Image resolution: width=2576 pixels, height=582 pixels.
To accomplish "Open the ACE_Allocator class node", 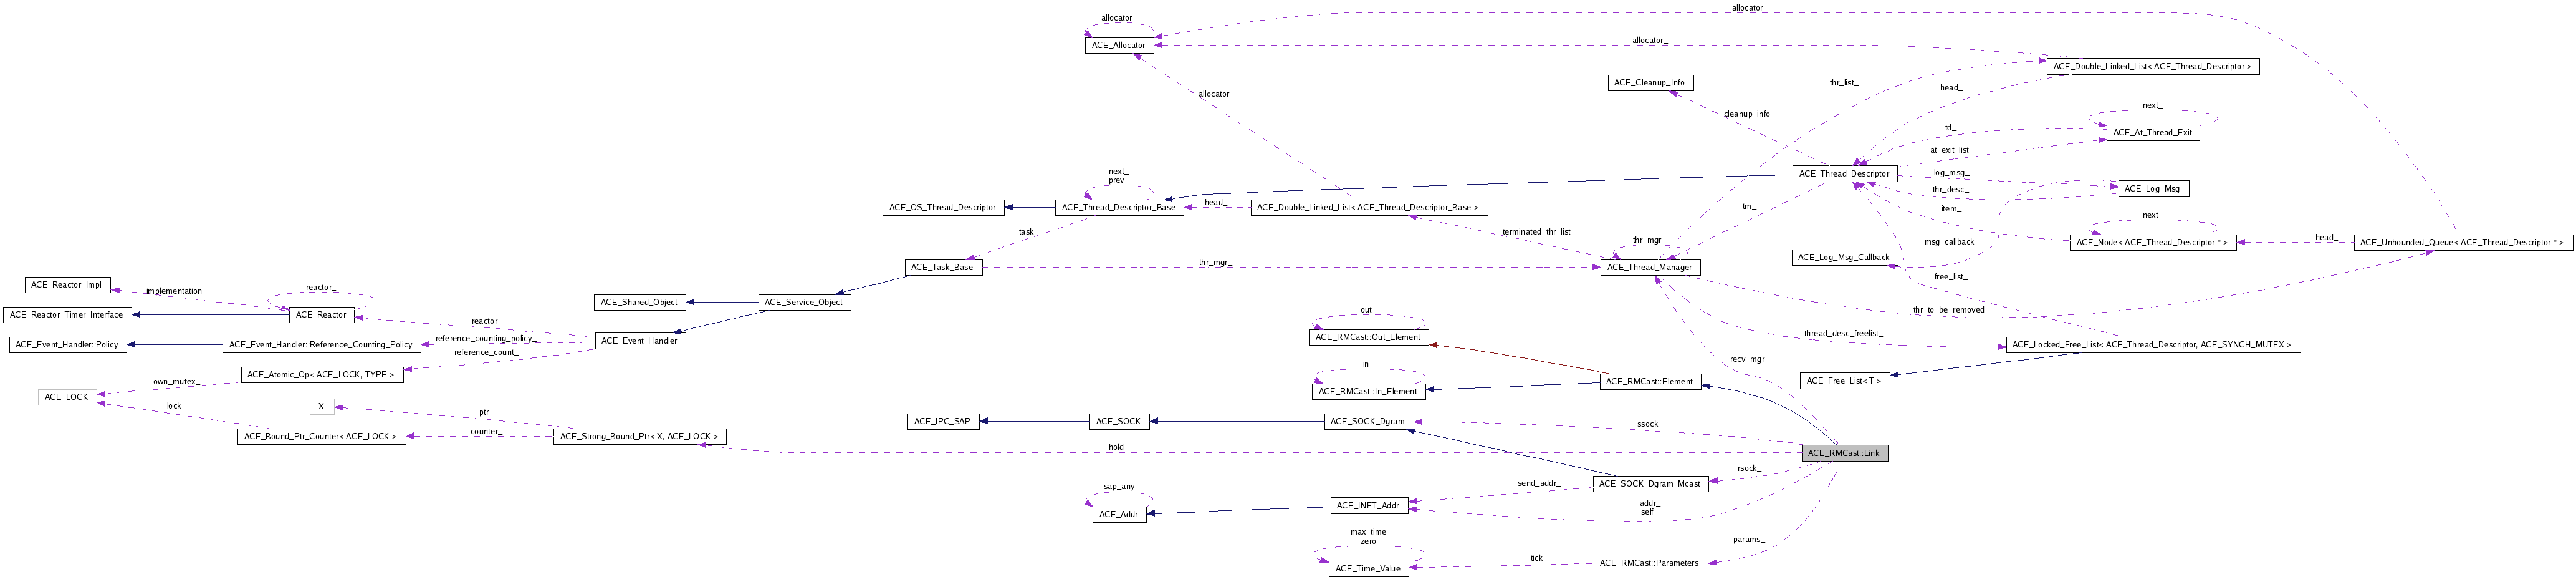I will [1118, 45].
